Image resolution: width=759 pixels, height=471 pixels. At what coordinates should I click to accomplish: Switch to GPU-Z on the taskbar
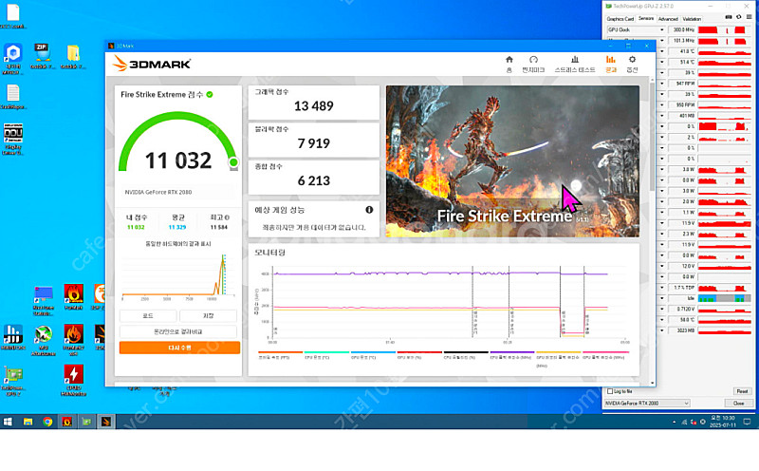point(86,422)
